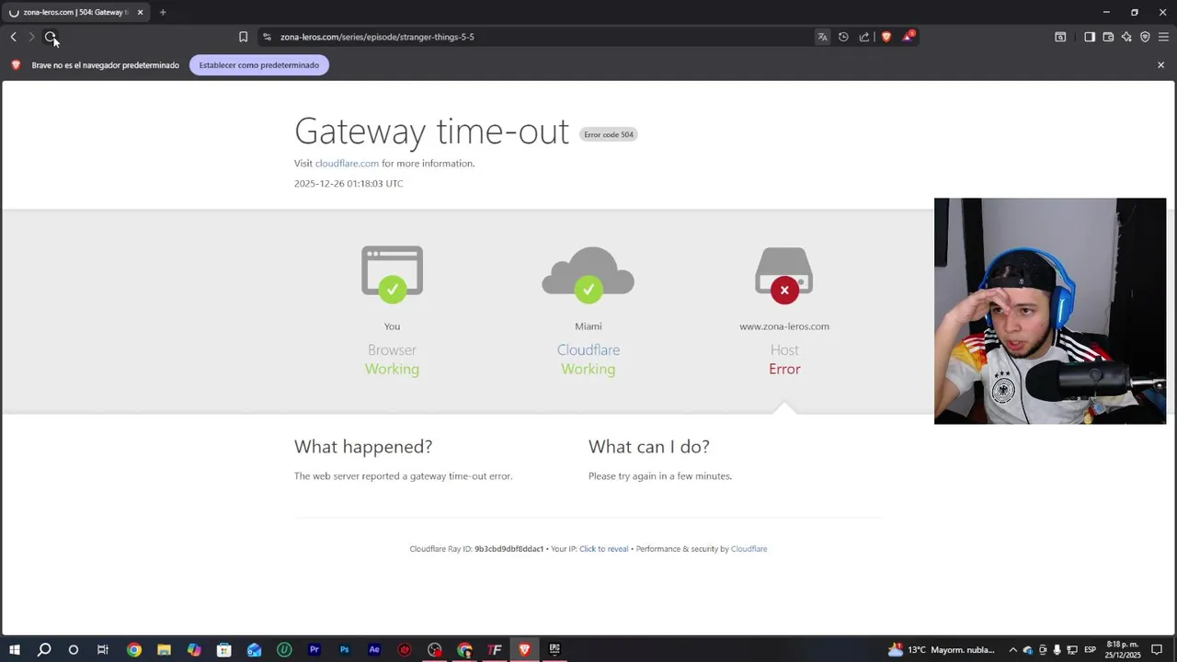Open Microsoft Store from taskbar
Screen dimensions: 1177x662
(224, 649)
